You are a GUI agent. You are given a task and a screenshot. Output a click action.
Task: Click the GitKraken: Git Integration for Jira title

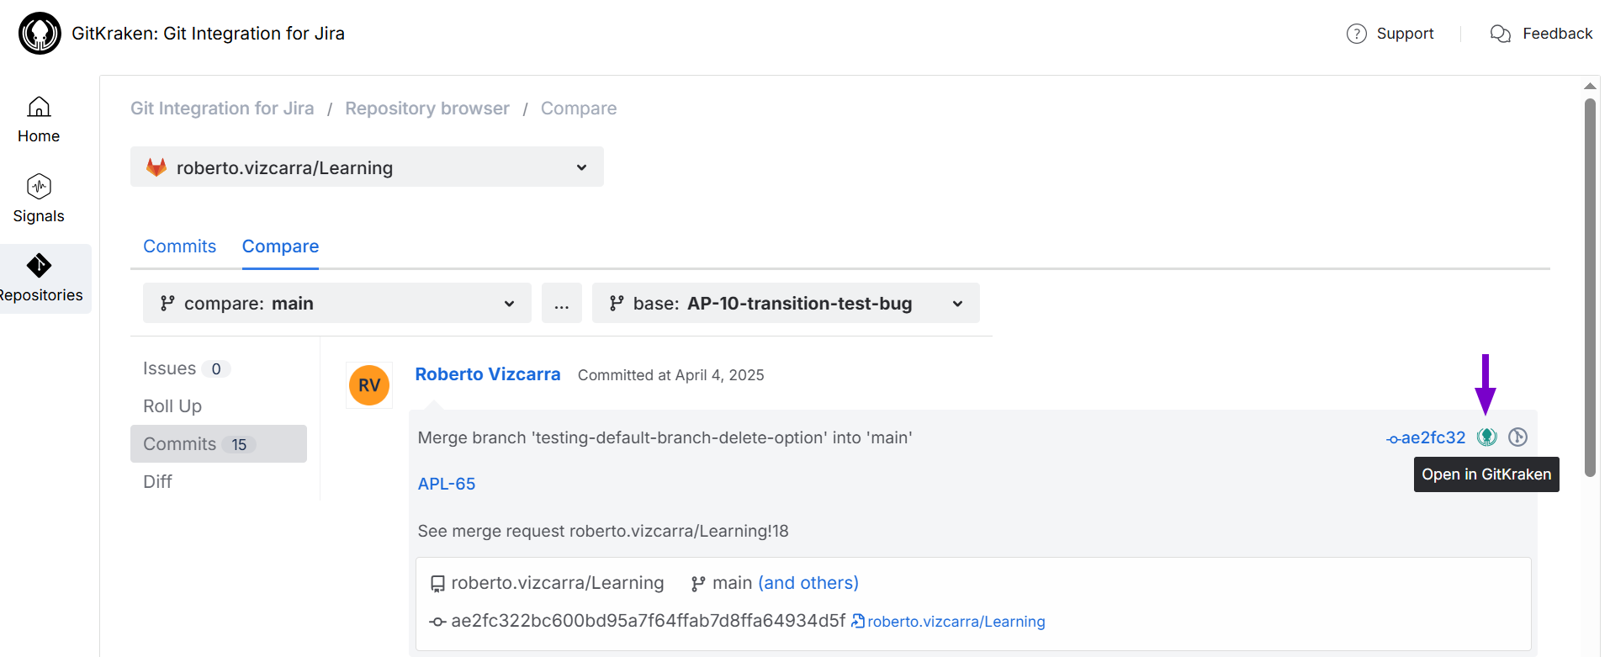coord(209,34)
